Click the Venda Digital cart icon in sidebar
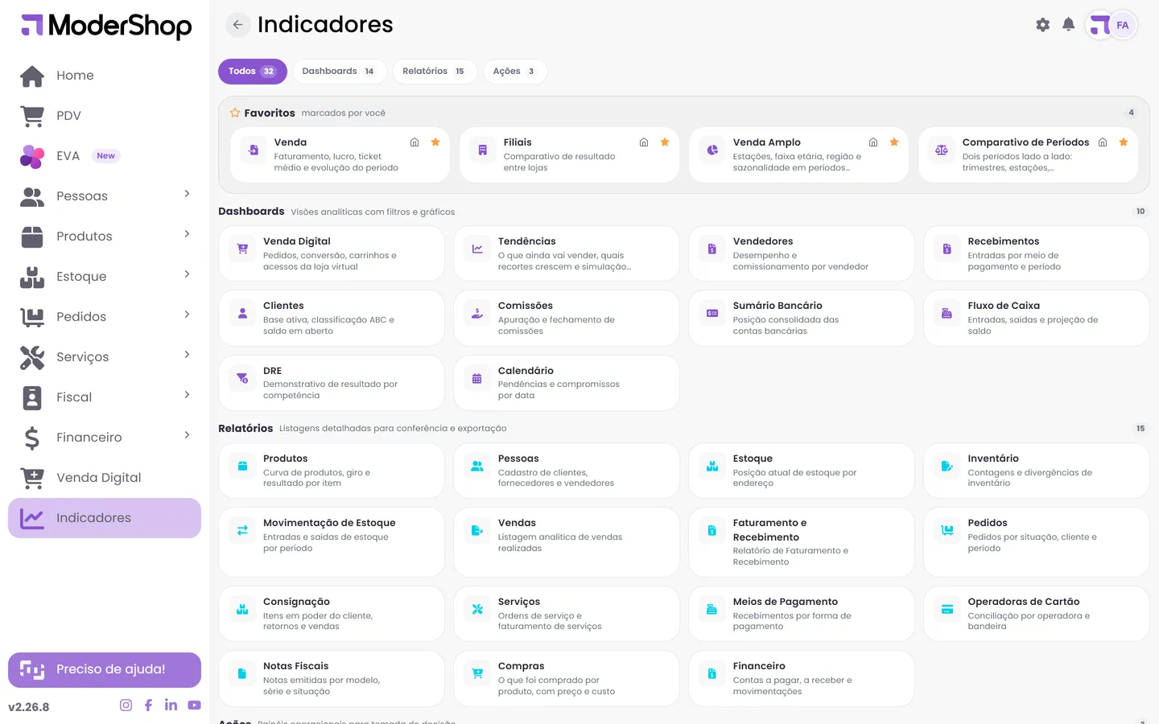This screenshot has height=724, width=1159. point(32,478)
